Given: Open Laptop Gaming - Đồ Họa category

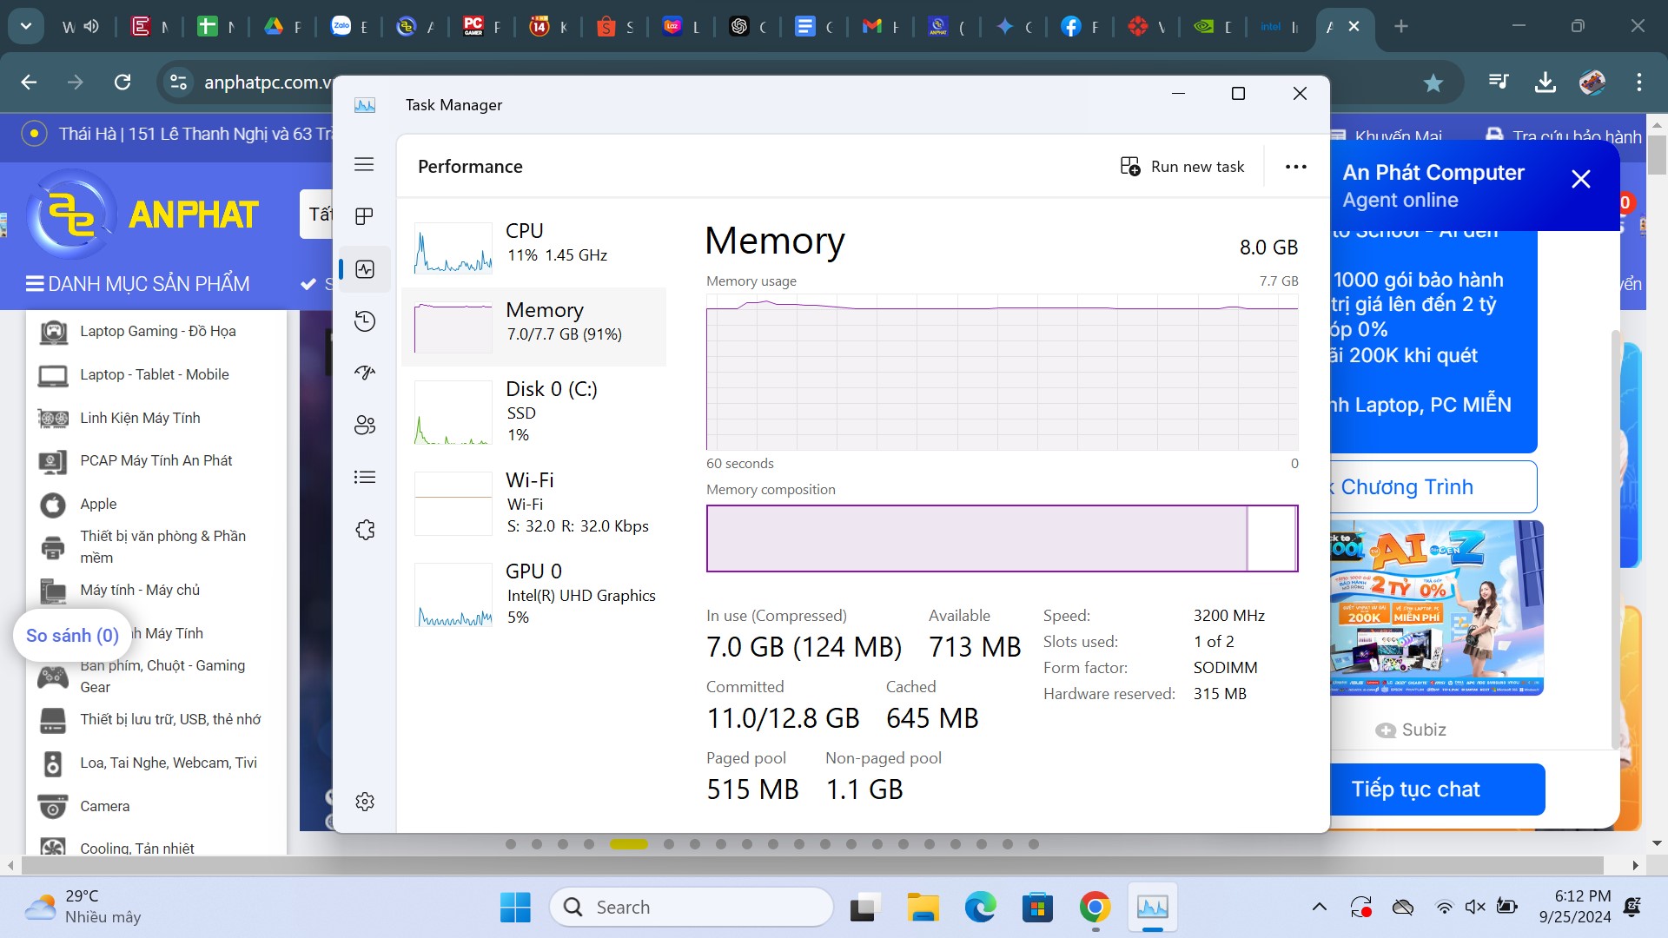Looking at the screenshot, I should pos(156,331).
